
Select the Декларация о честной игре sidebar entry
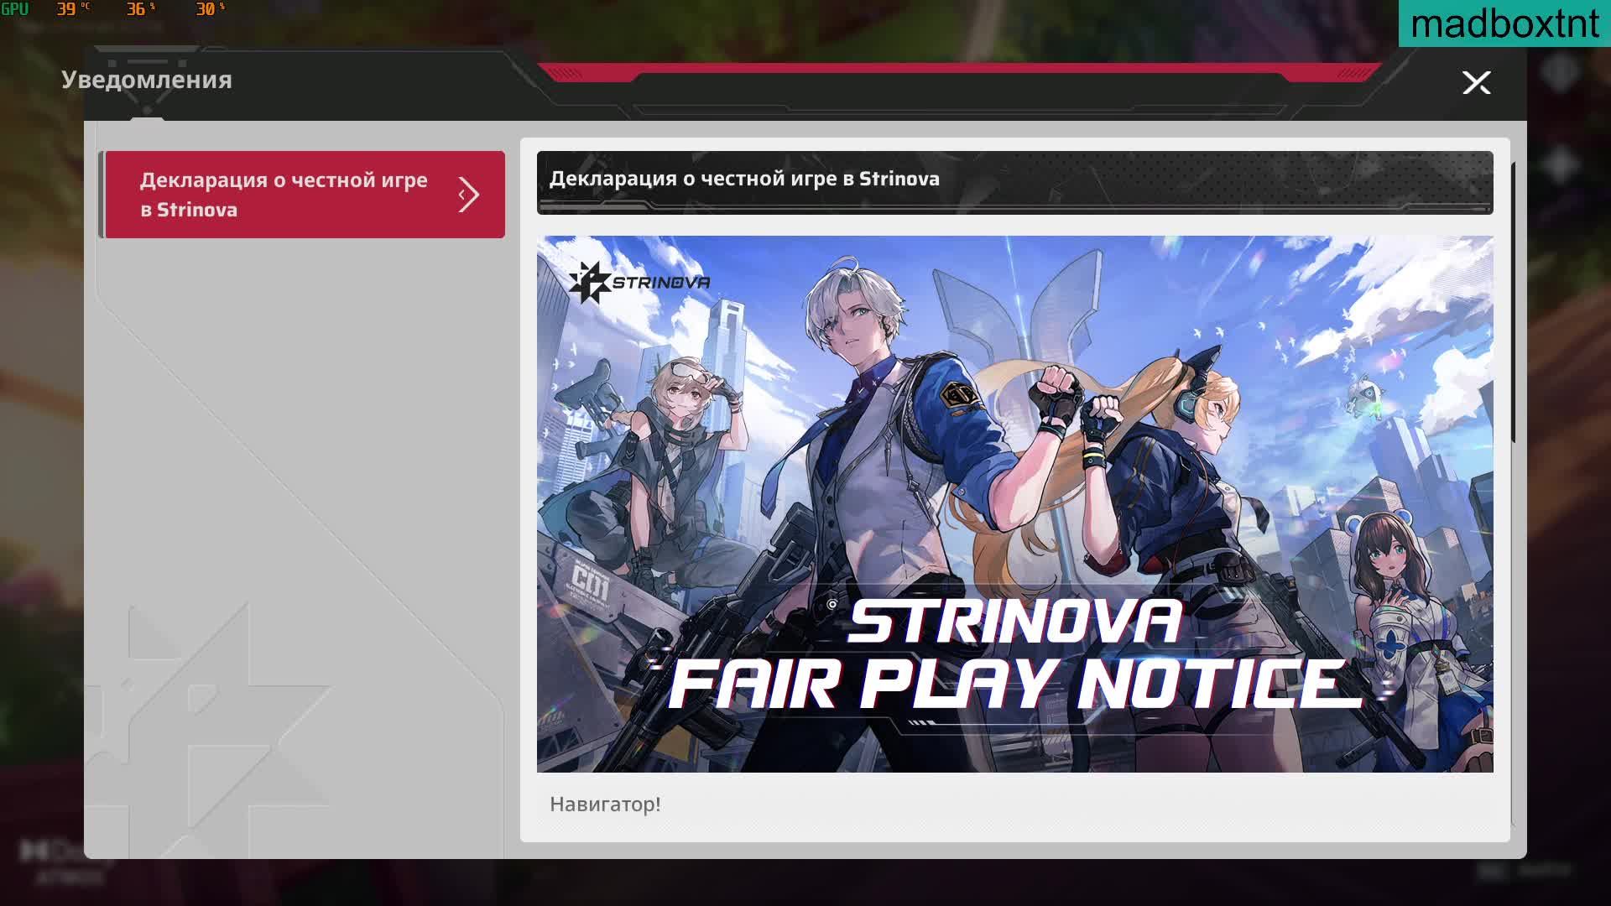pyautogui.click(x=284, y=195)
